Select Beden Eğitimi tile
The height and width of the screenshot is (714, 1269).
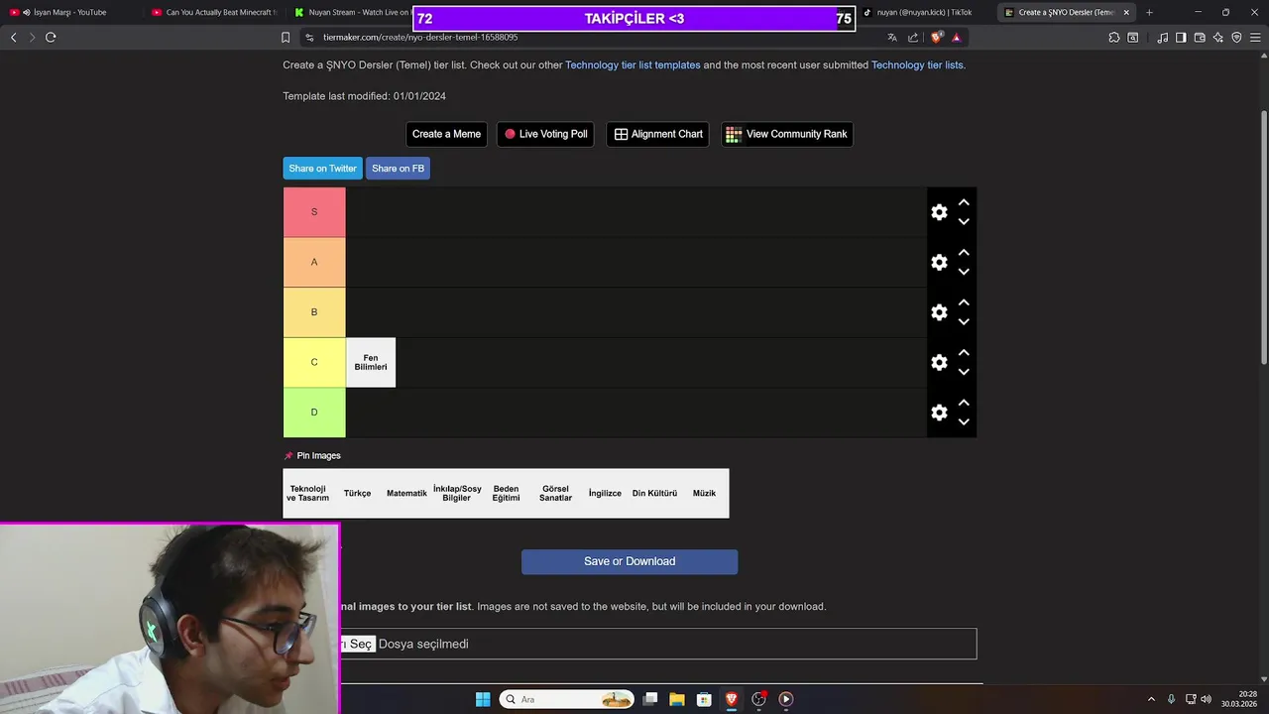506,493
